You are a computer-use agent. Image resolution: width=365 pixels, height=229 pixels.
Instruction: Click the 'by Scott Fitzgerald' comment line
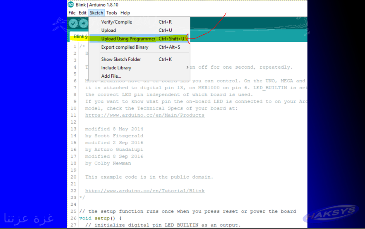(x=114, y=136)
